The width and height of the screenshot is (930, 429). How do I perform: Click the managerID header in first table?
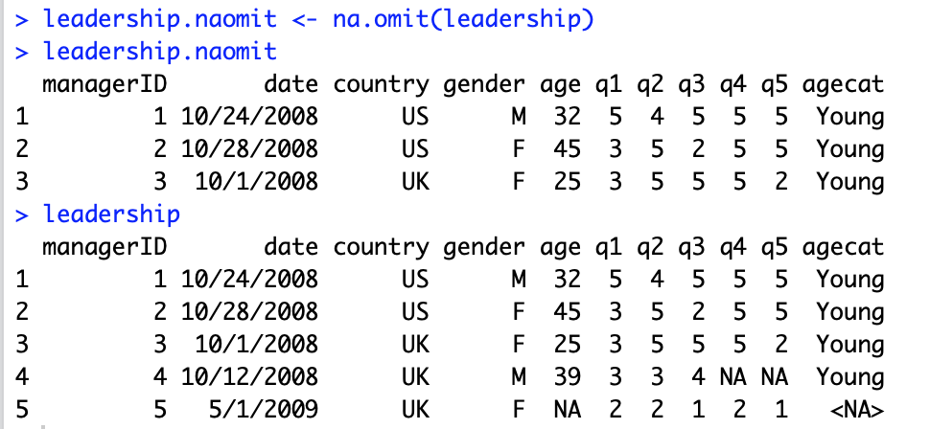click(105, 84)
